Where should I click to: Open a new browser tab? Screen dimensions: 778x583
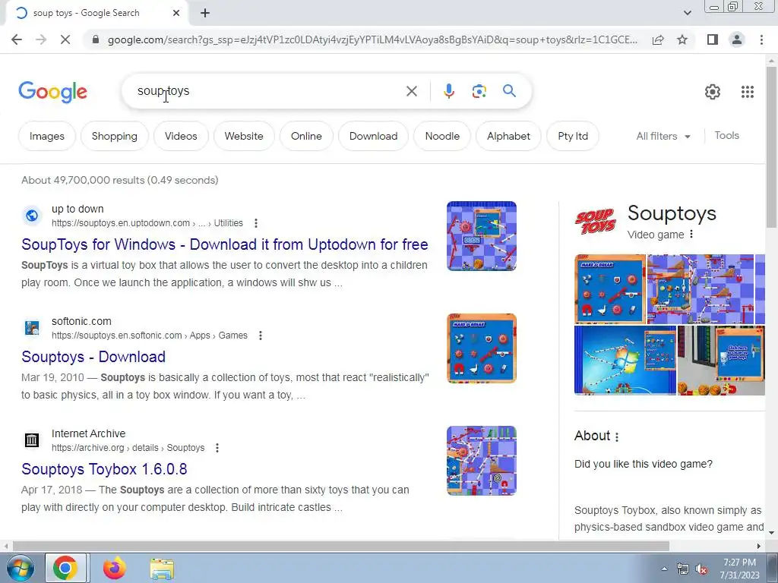[x=205, y=14]
